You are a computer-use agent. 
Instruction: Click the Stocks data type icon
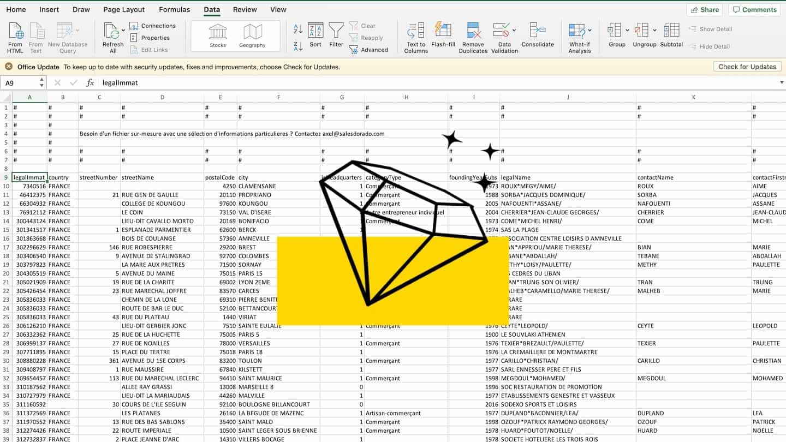click(217, 34)
